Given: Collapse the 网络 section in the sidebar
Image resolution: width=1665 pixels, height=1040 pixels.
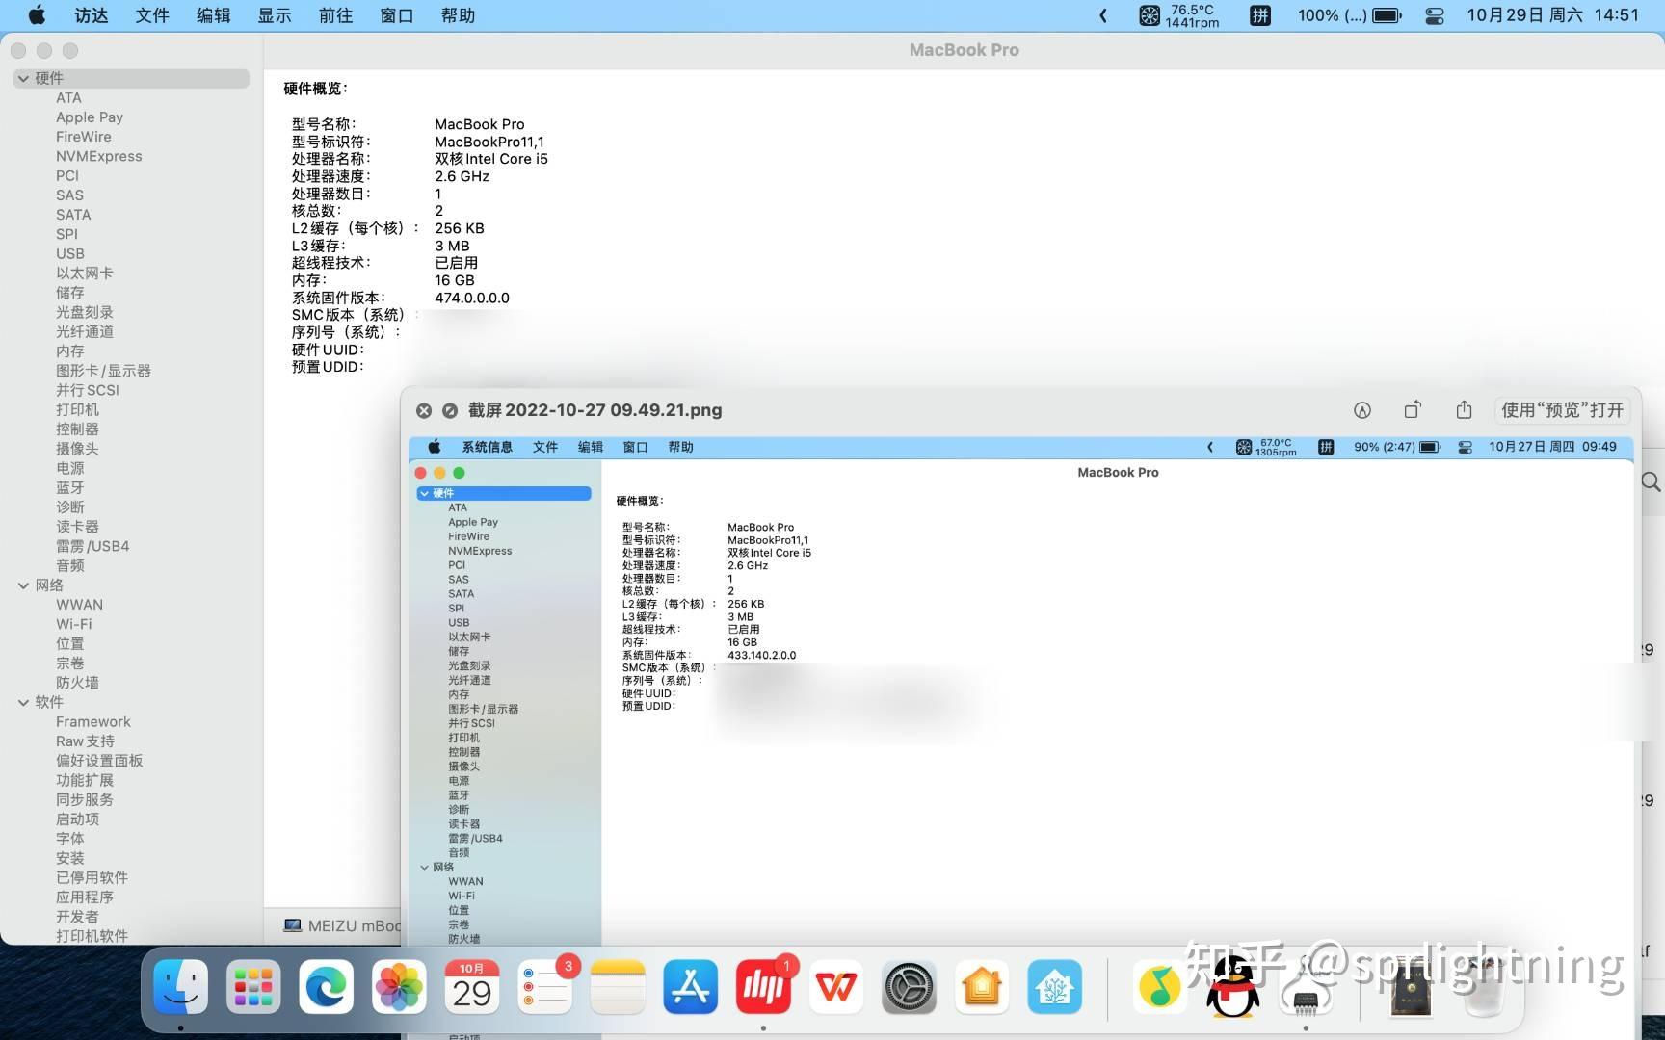Looking at the screenshot, I should pos(22,585).
